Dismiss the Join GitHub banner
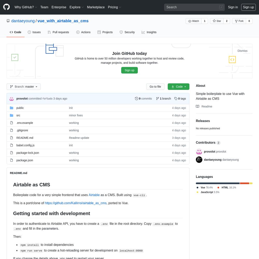The image size is (259, 259). (x=242, y=51)
